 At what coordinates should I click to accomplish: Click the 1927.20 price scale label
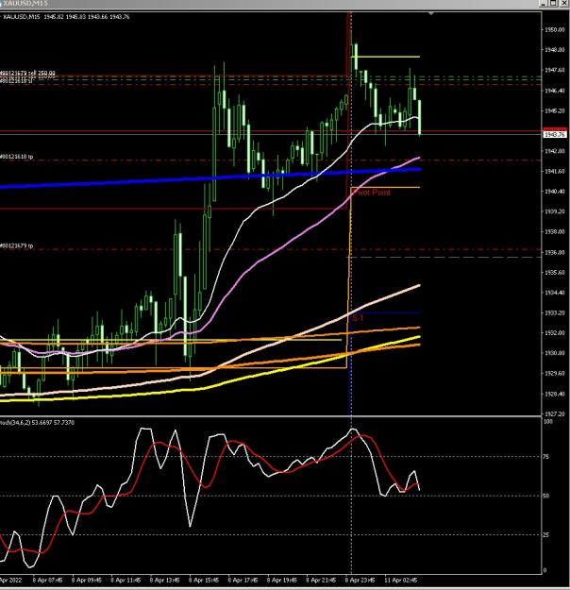tap(555, 413)
